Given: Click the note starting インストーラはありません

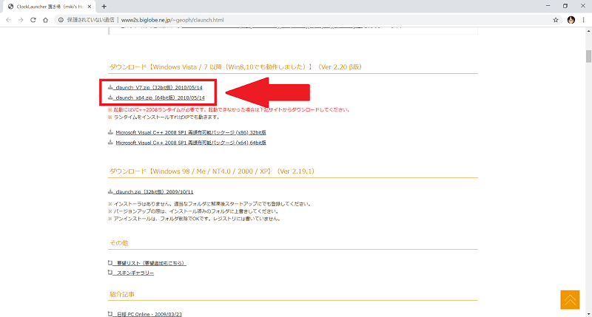Looking at the screenshot, I should pyautogui.click(x=210, y=204).
